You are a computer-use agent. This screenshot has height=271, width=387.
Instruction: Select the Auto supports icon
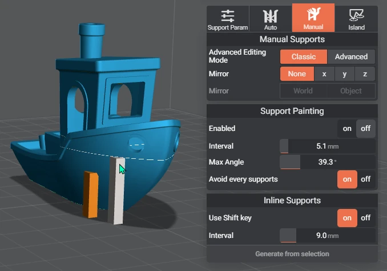pyautogui.click(x=270, y=16)
